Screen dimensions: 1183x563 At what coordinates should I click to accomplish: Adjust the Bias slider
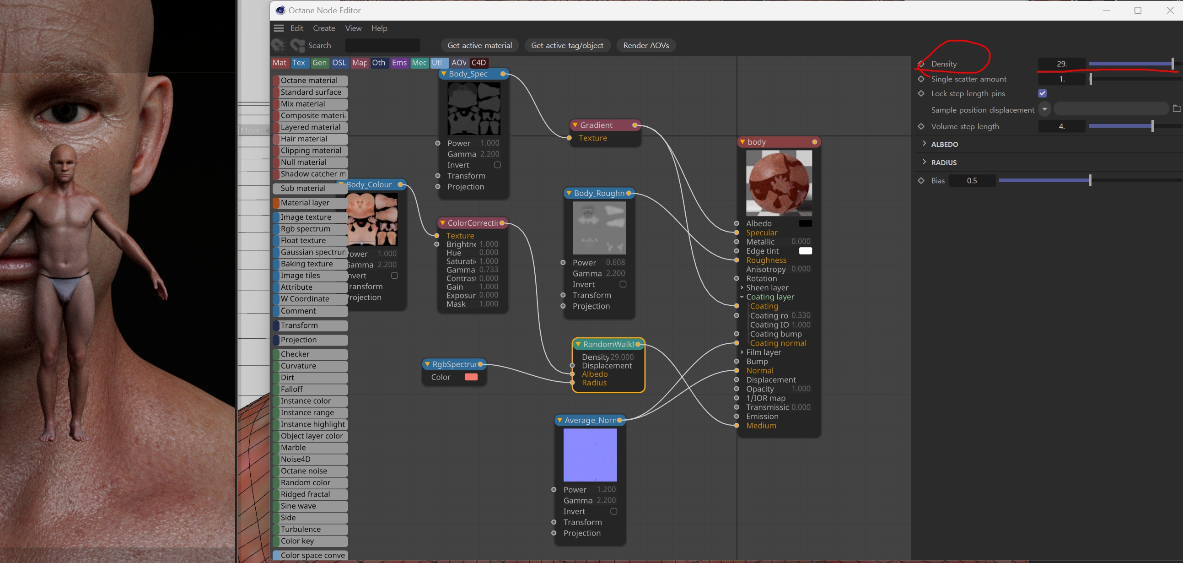point(1090,181)
